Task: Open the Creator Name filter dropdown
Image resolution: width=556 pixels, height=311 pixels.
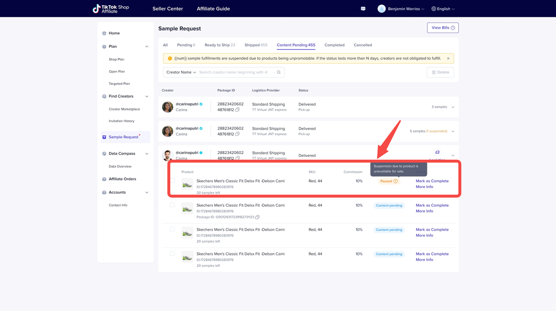Action: pos(181,73)
